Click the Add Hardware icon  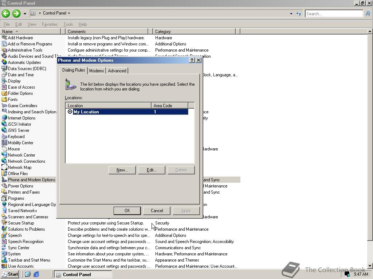tap(4, 37)
